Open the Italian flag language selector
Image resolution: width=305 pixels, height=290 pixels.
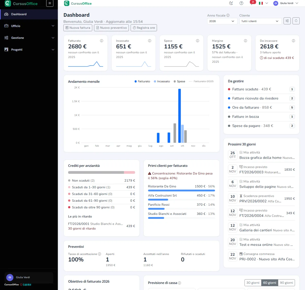pos(263,3)
